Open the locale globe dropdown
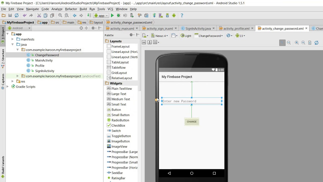This screenshot has width=323, height=182. click(x=229, y=36)
